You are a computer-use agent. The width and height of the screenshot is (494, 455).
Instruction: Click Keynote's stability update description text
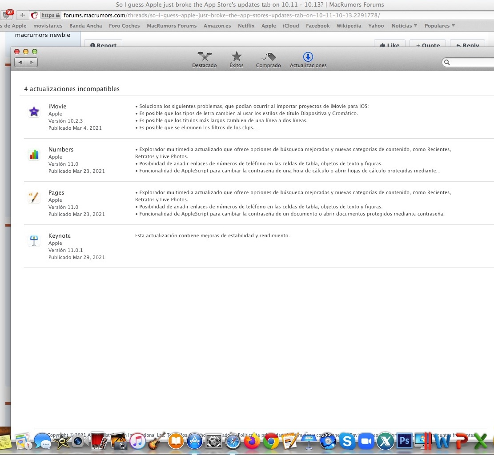pos(213,235)
